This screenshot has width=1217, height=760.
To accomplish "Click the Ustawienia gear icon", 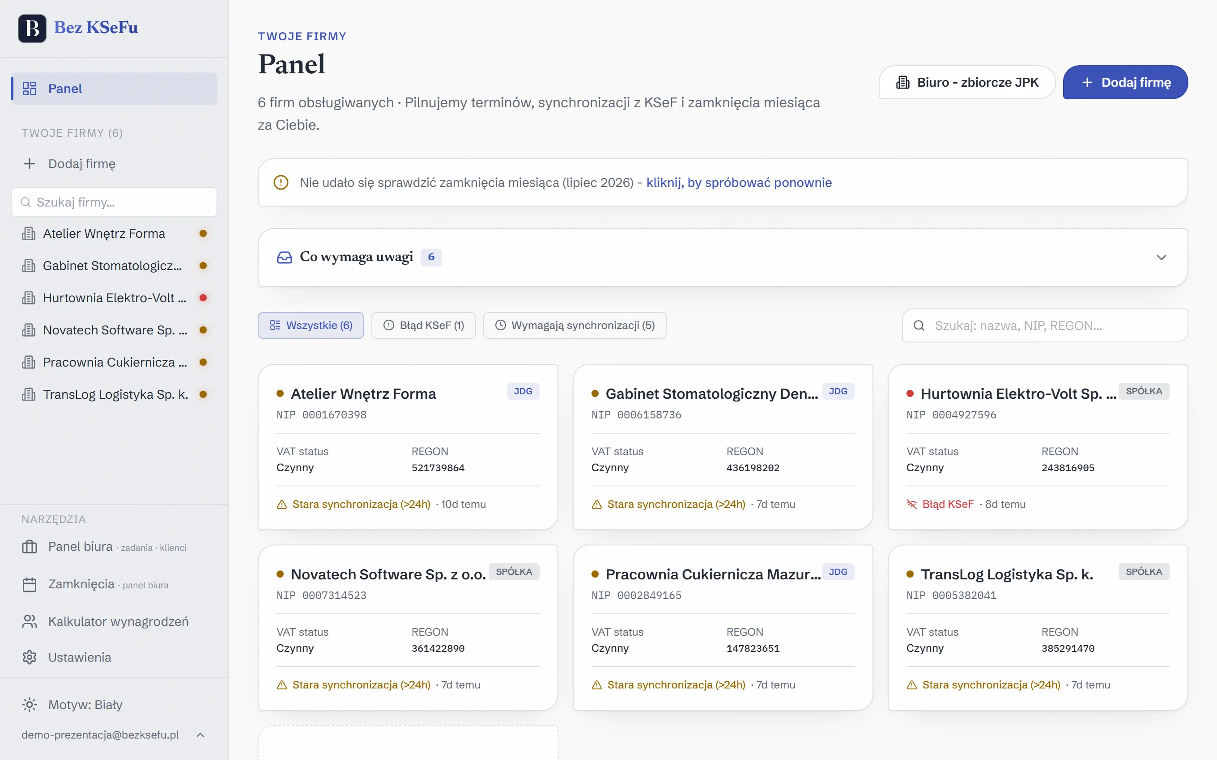I will pos(30,658).
